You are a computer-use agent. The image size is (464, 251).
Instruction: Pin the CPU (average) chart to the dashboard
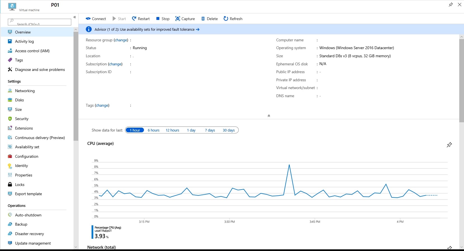pos(449,145)
